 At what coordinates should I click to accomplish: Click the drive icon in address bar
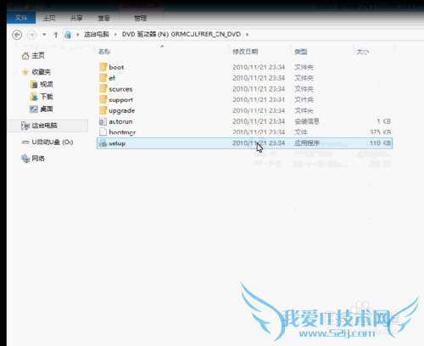pos(68,35)
